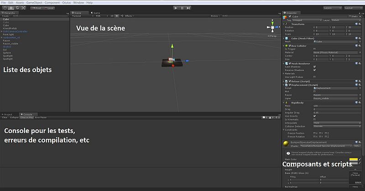Click the yellow Main Color swatch
The width and height of the screenshot is (365, 191).
(x=353, y=159)
